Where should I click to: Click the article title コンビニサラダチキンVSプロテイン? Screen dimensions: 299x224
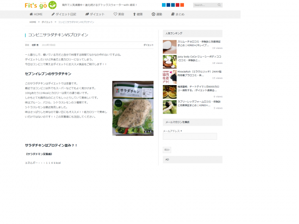[58, 35]
